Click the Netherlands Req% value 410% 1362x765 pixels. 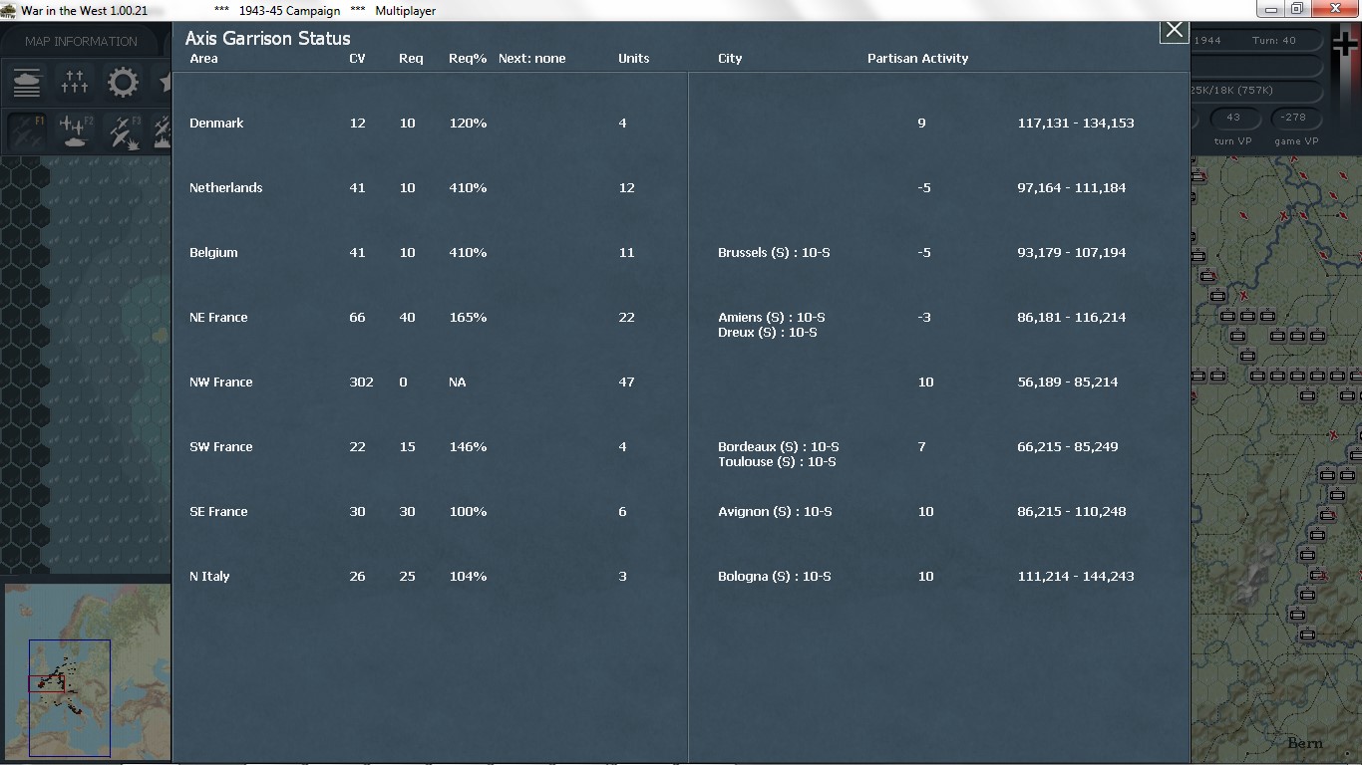click(468, 188)
